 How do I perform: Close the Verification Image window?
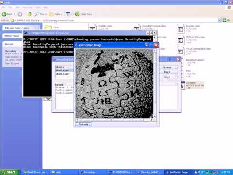coord(156,45)
